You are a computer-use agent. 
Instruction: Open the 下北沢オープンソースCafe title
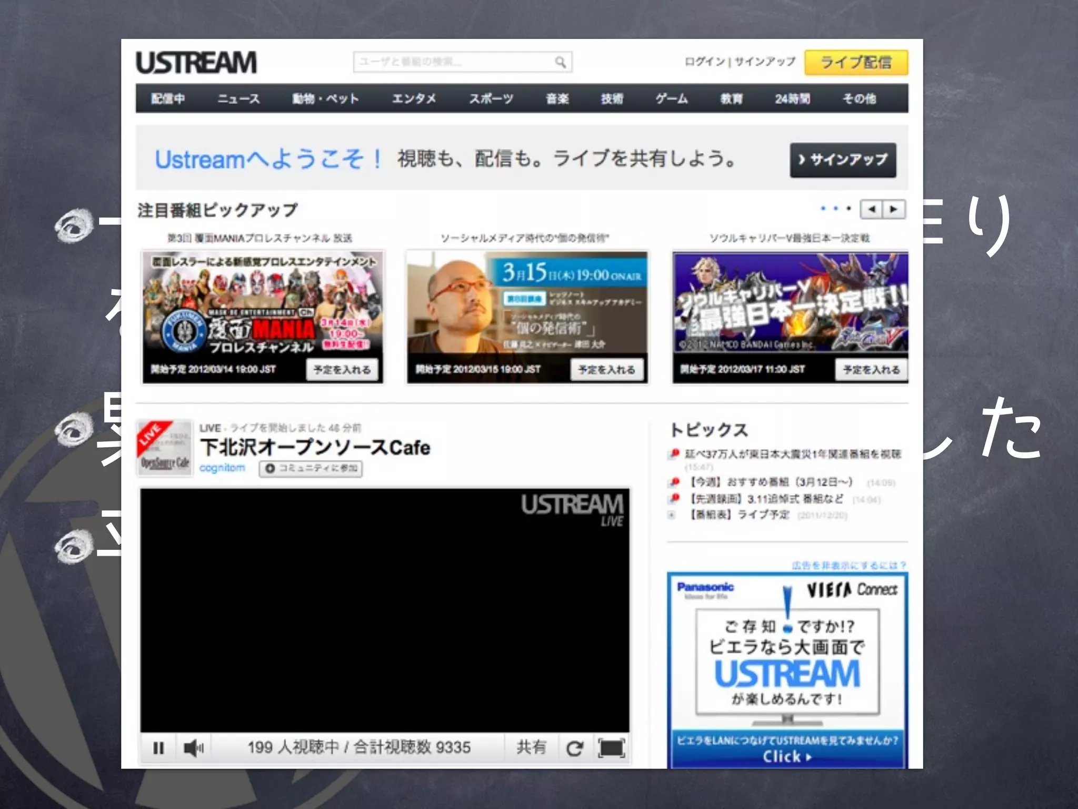[315, 448]
